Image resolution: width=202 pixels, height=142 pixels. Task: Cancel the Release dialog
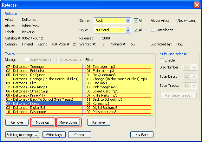pos(80,134)
